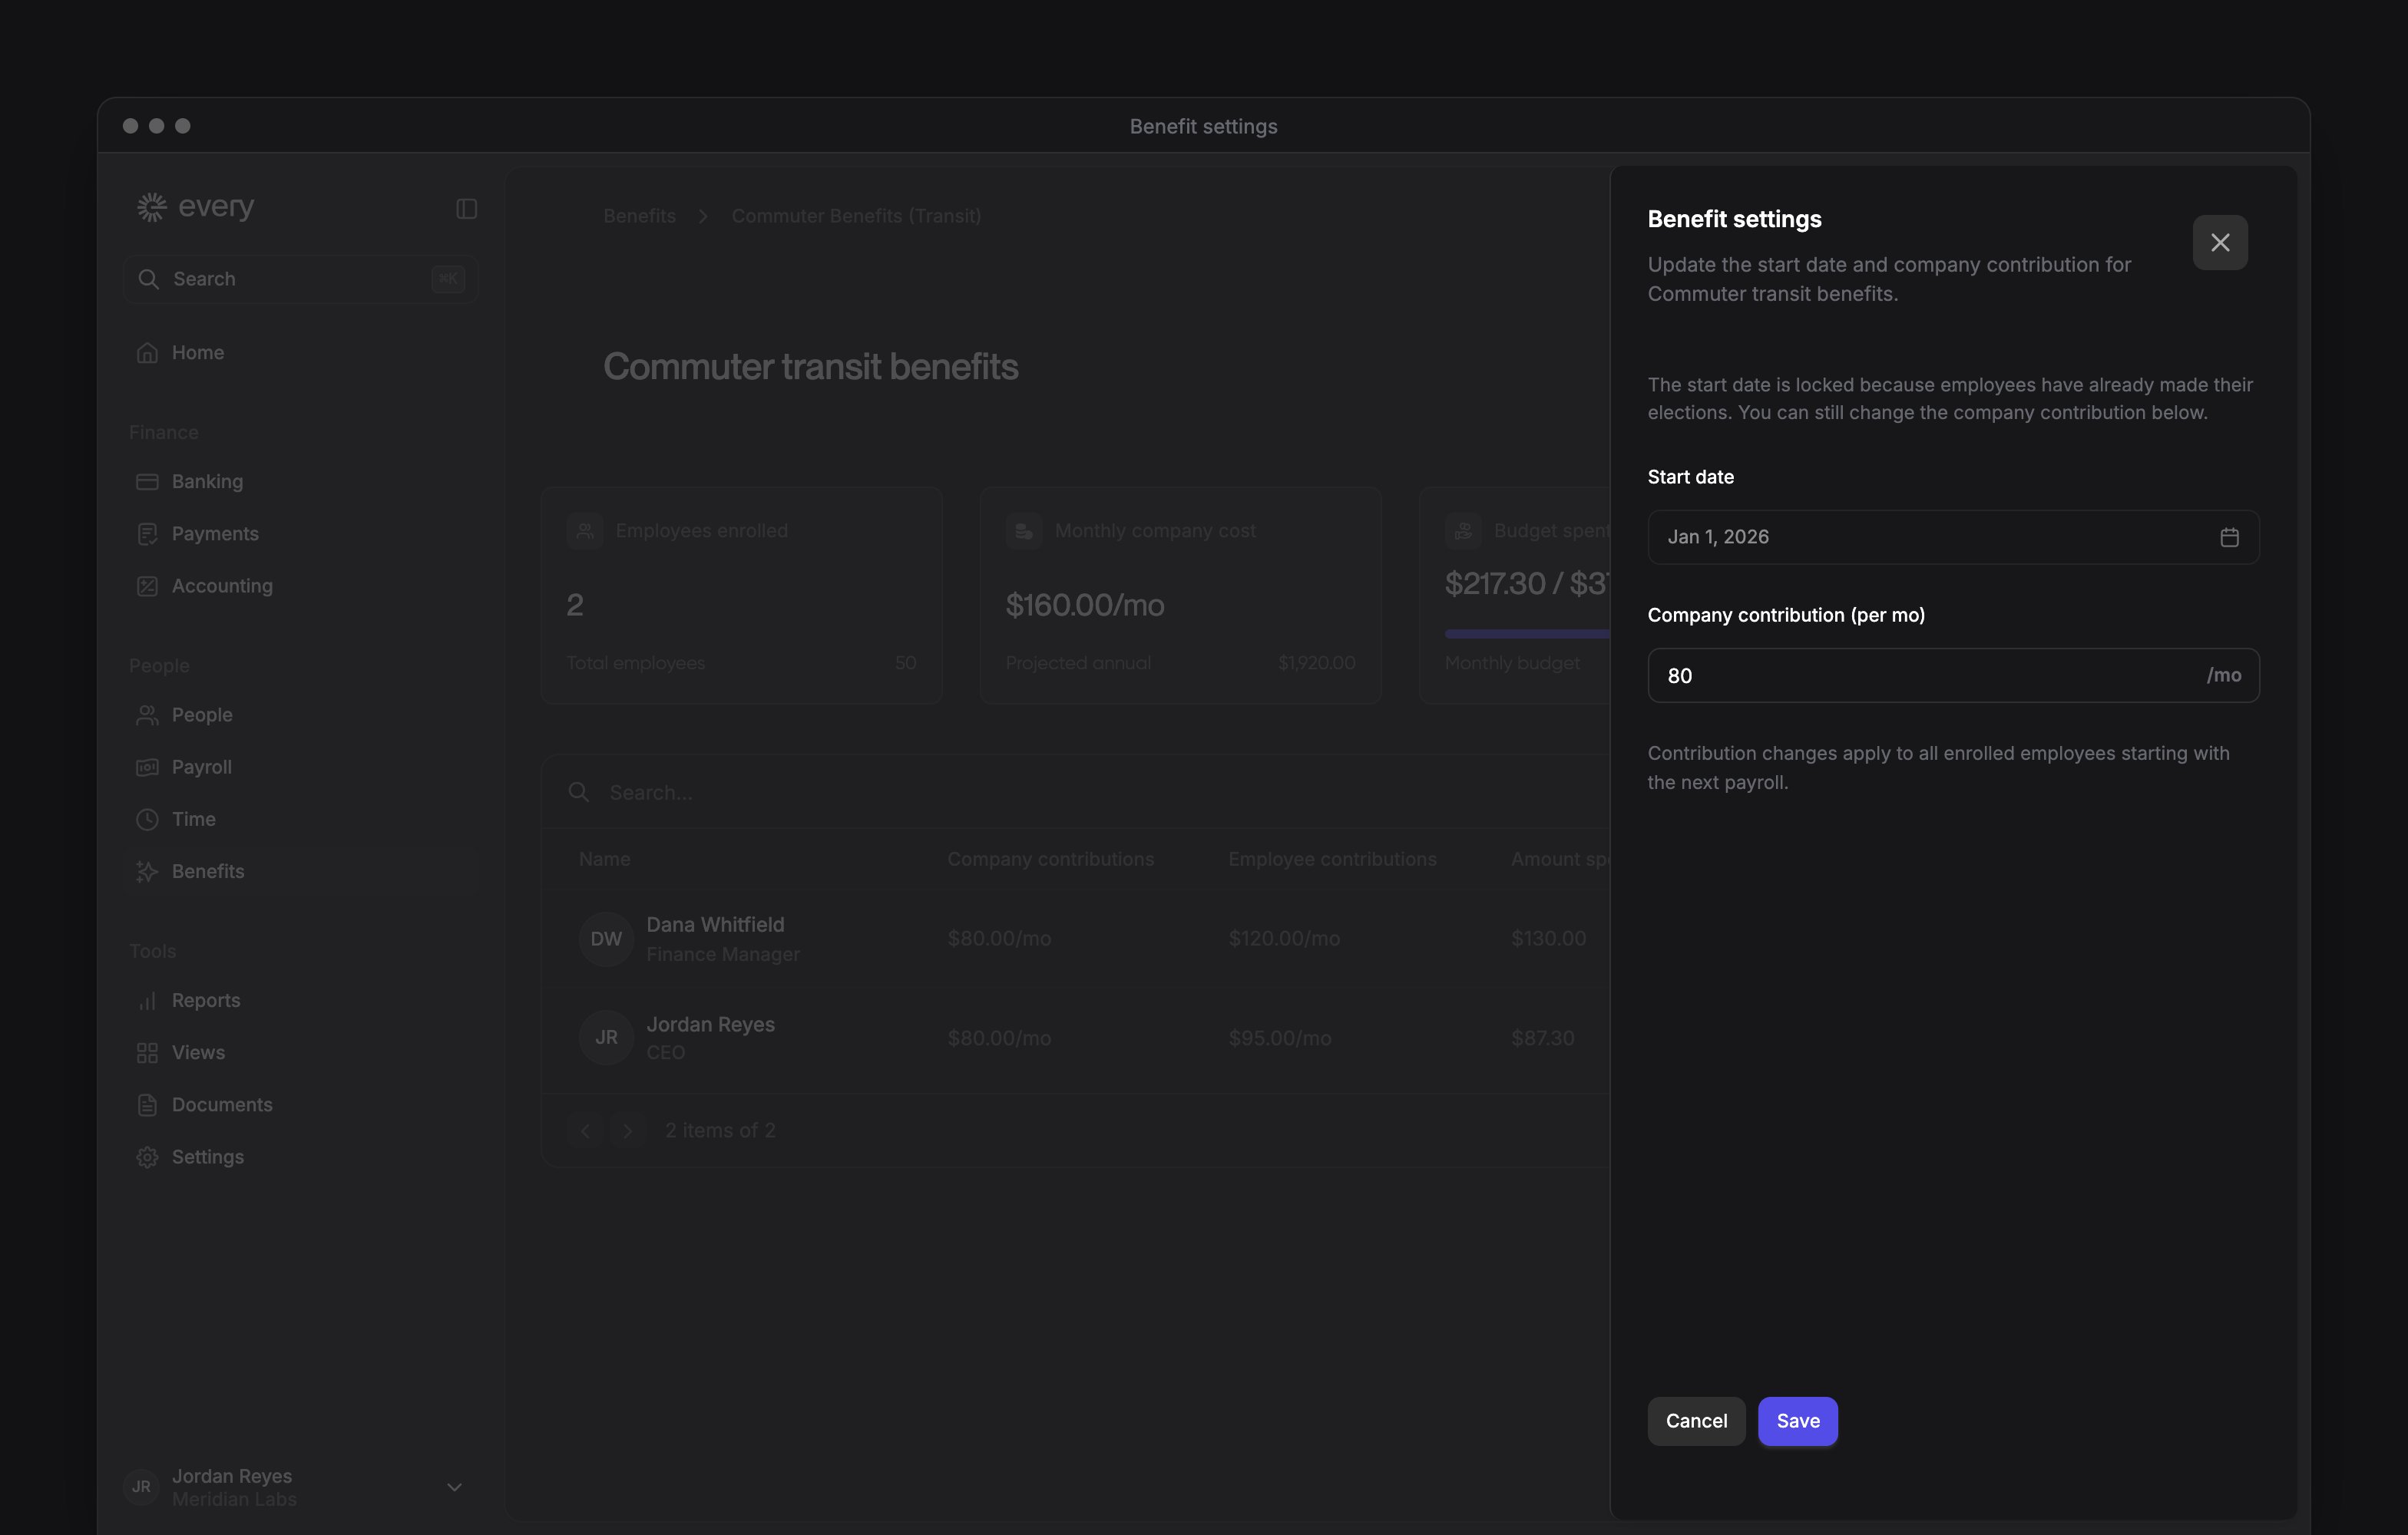Open Home in the sidebar
This screenshot has width=2408, height=1535.
pos(300,353)
